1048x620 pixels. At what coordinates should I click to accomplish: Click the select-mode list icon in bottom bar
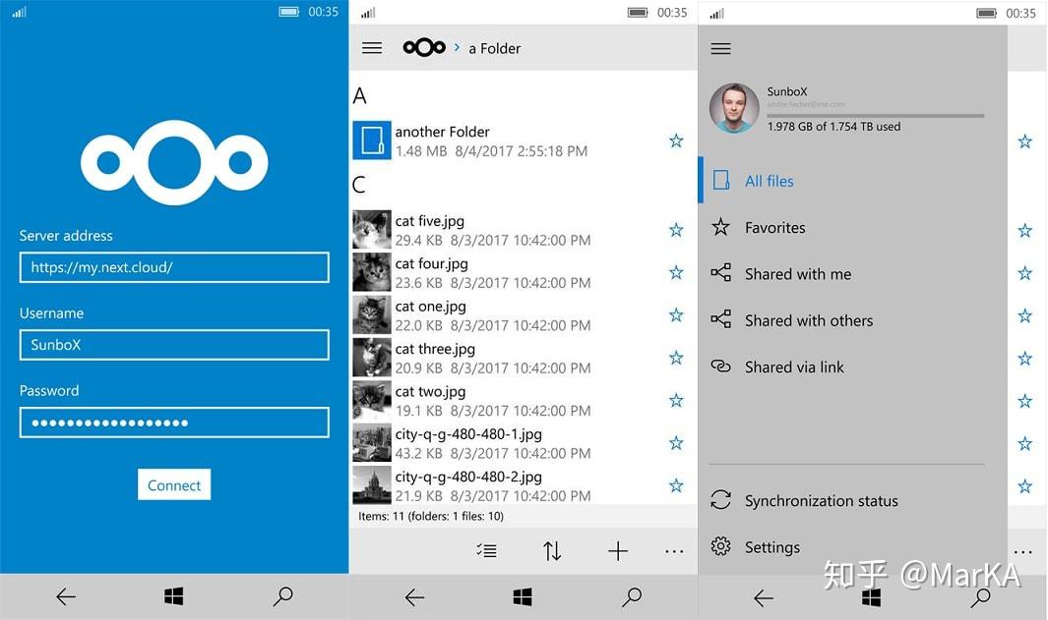tap(486, 550)
